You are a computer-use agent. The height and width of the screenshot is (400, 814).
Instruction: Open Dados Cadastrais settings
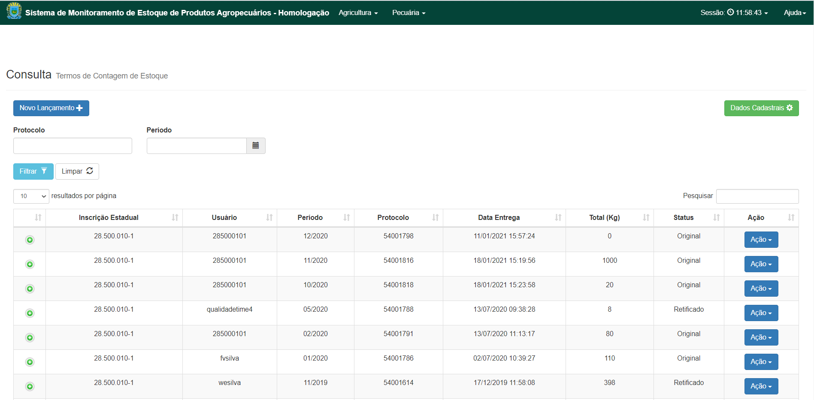(x=761, y=108)
